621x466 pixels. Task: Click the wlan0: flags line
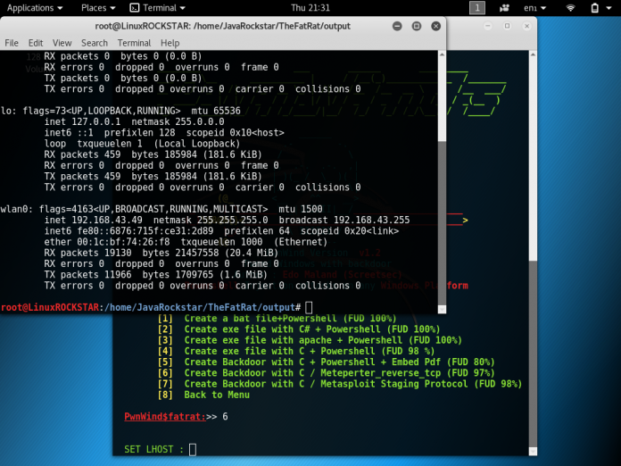(x=161, y=209)
